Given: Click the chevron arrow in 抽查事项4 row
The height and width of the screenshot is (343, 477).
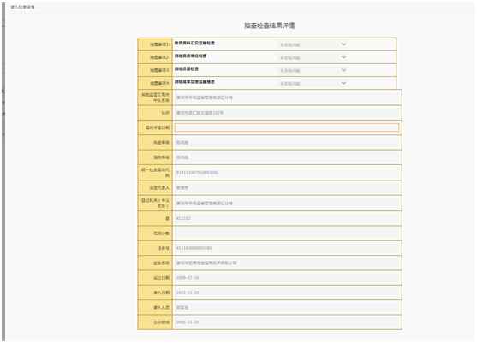Looking at the screenshot, I should click(343, 83).
